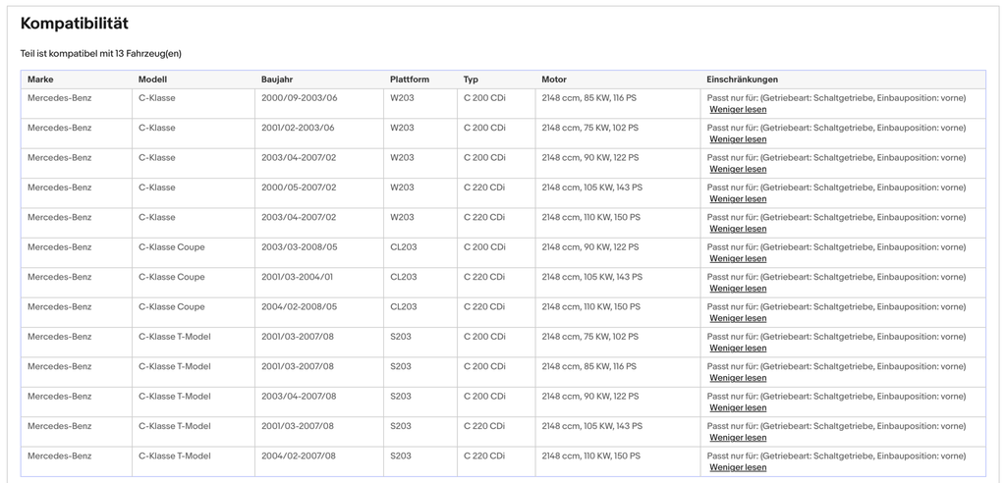Click 'Weniger lesen' in the 2003/04-2007/08 T-Model row
Viewport: 1006px width, 483px height.
click(x=738, y=408)
